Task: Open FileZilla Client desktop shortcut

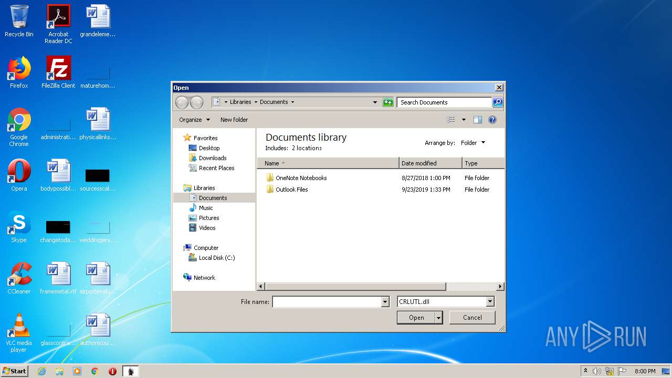Action: point(58,72)
